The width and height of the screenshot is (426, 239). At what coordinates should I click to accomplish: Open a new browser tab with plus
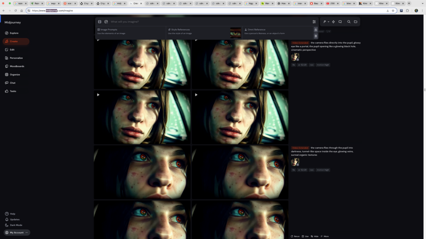(x=409, y=3)
